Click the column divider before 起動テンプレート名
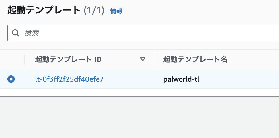The image size is (279, 138). [153, 59]
